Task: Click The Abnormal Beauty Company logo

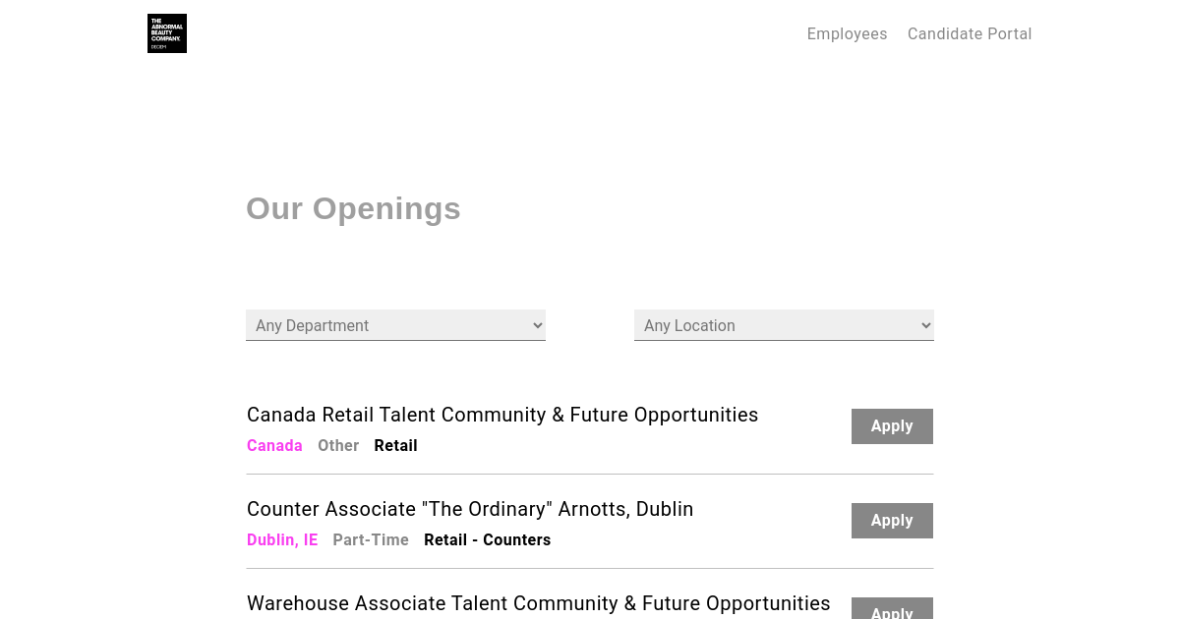Action: [167, 33]
